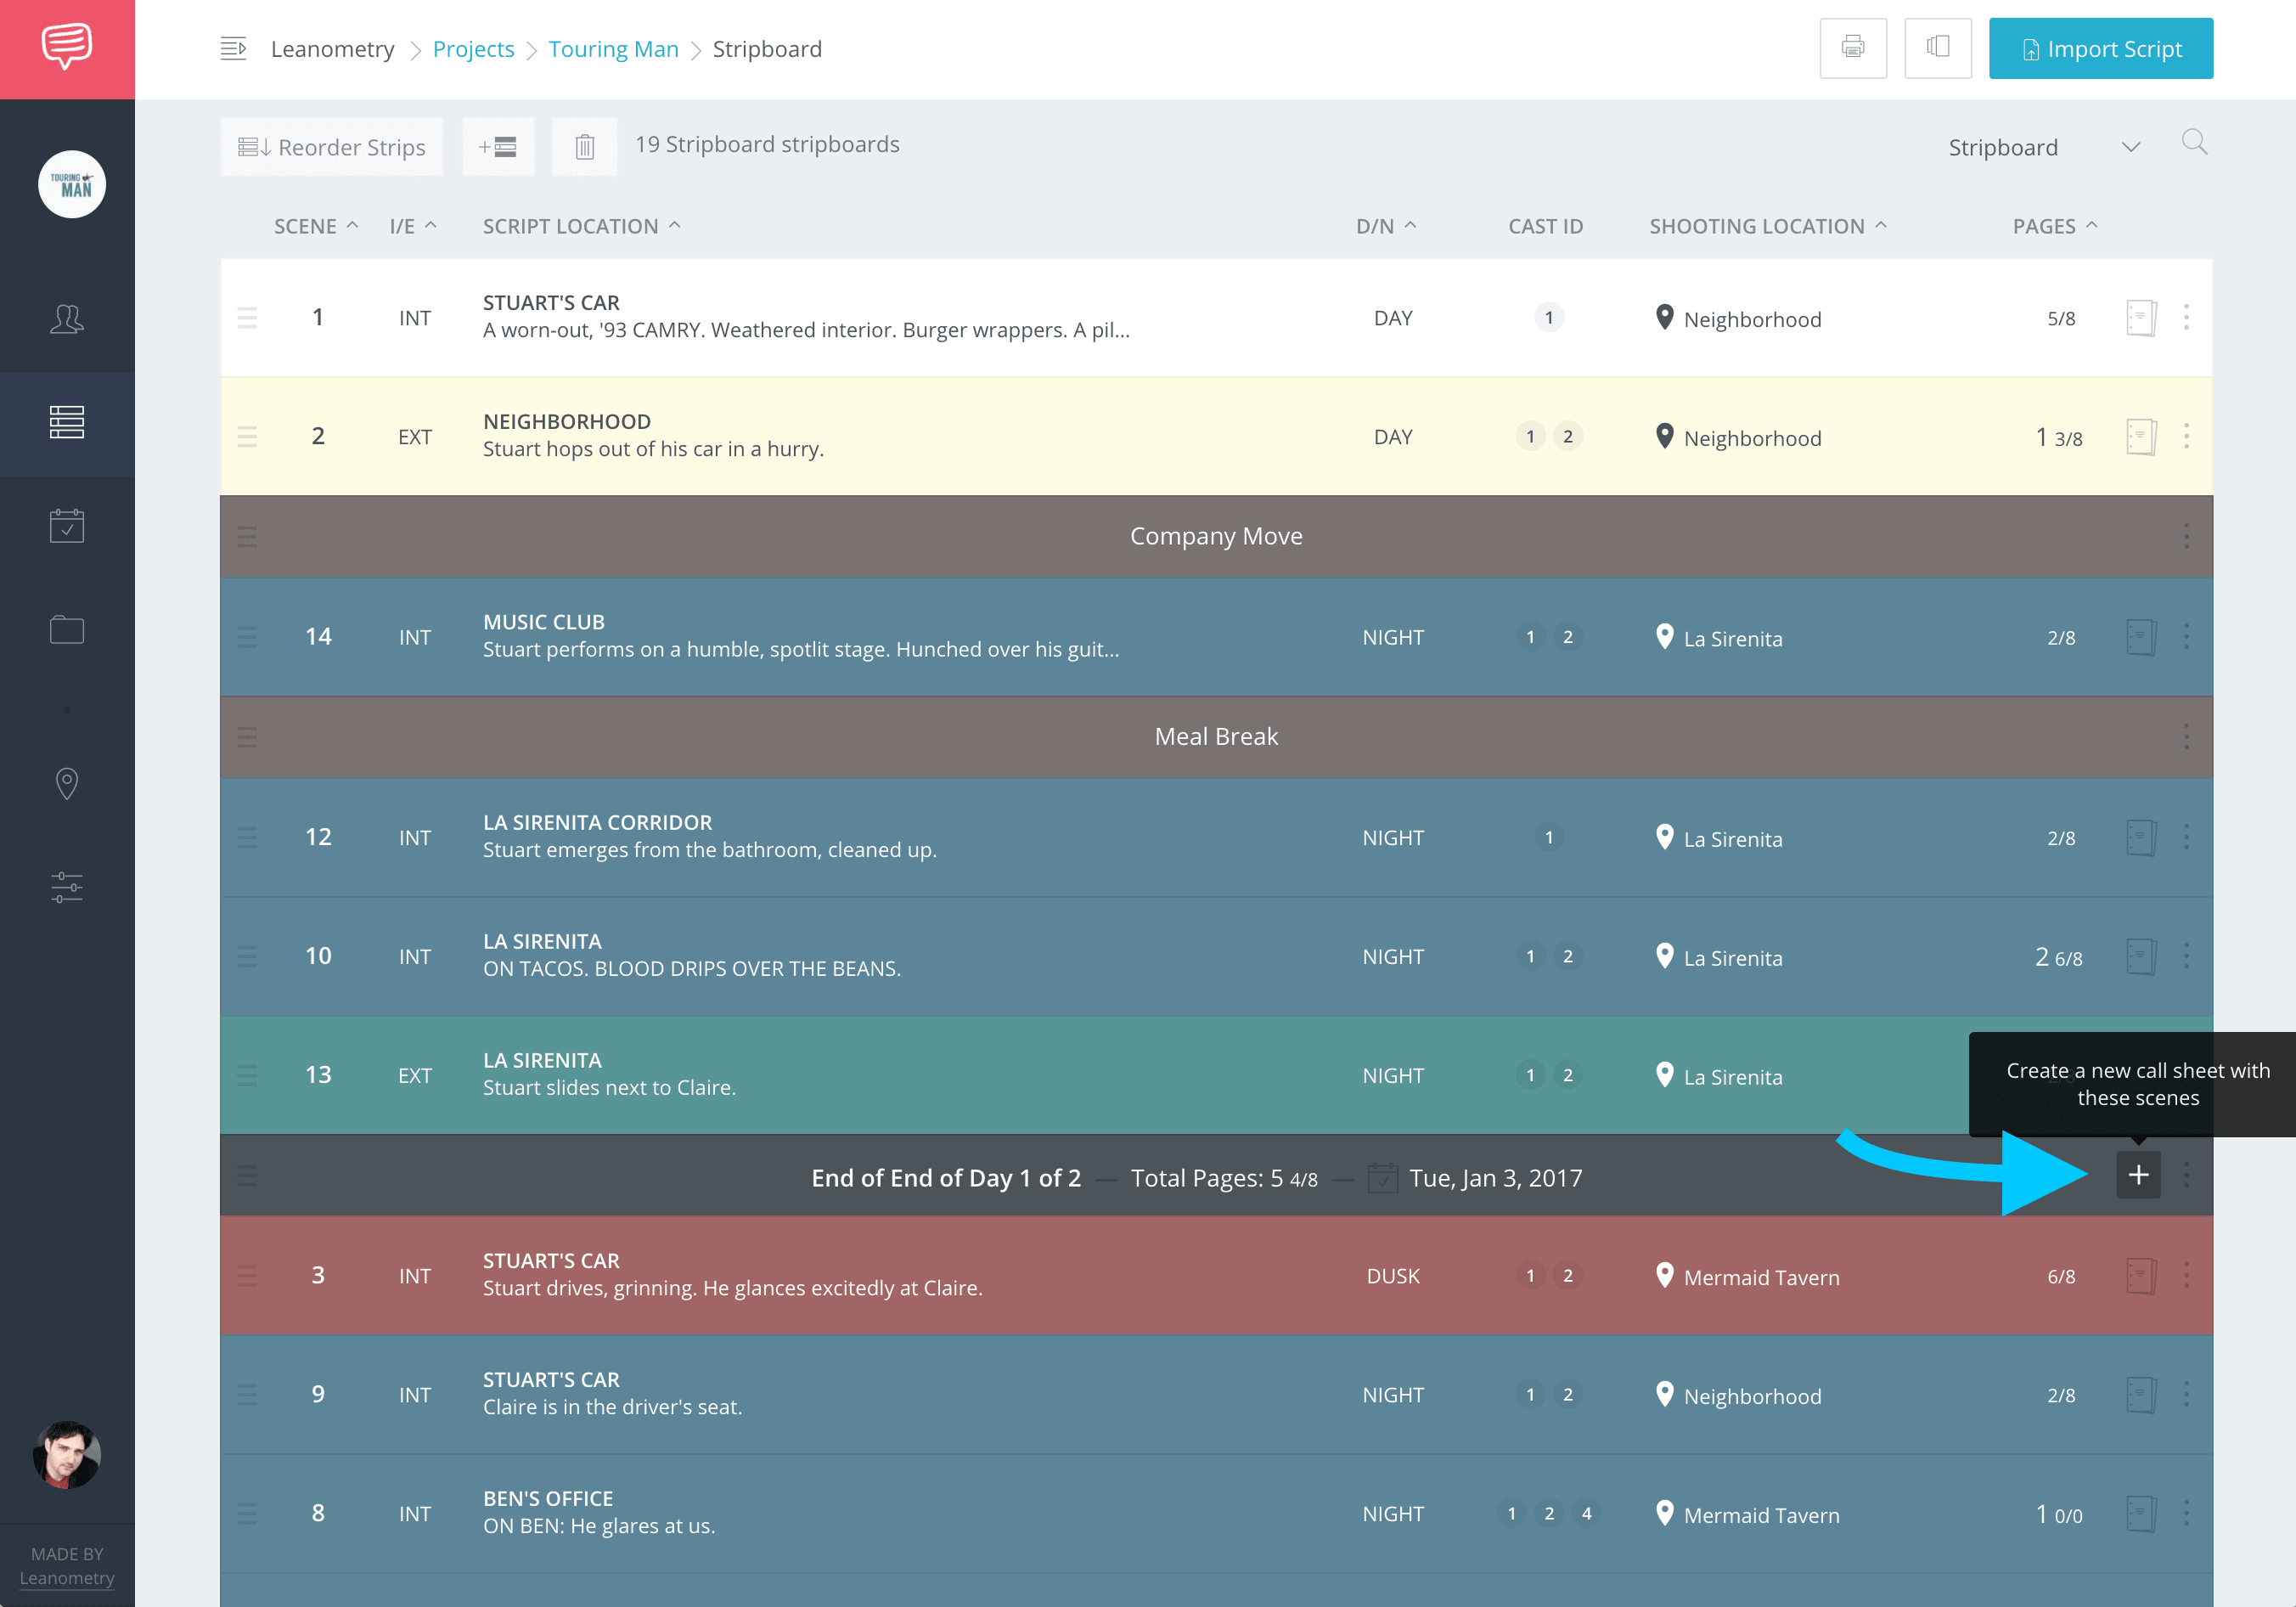This screenshot has height=1607, width=2296.
Task: Click the date on Day 1 strip
Action: [1494, 1178]
